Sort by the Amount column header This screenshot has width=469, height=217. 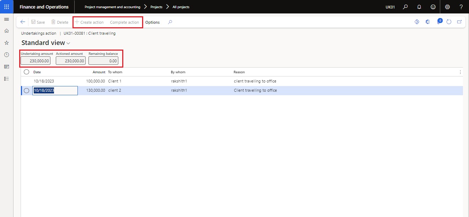click(x=99, y=72)
